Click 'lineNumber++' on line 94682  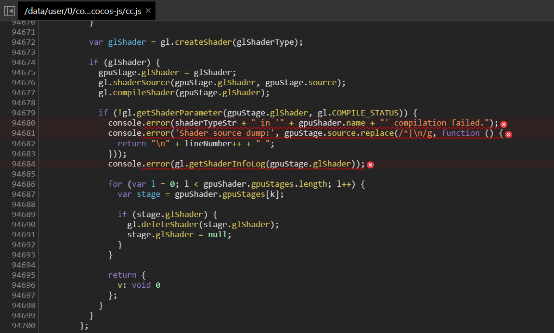coord(213,144)
